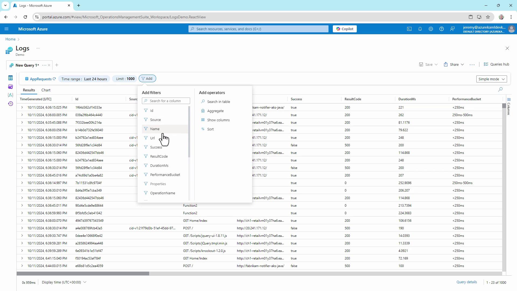Select the Url filter column
Screen dimensions: 517x291
coord(165,138)
